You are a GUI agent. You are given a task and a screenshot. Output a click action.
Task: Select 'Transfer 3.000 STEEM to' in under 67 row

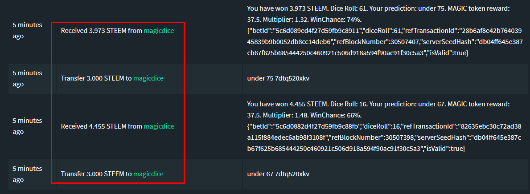click(x=96, y=174)
